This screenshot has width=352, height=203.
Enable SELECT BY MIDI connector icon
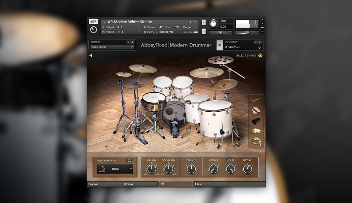point(260,55)
